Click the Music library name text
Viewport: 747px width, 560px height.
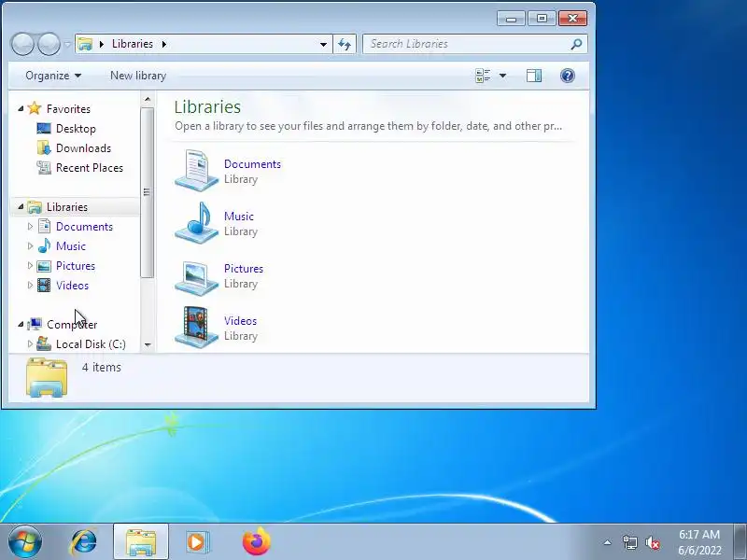(239, 217)
